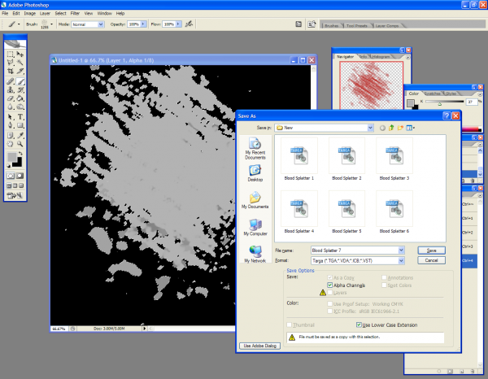Click the Save button
488x379 pixels.
432,250
